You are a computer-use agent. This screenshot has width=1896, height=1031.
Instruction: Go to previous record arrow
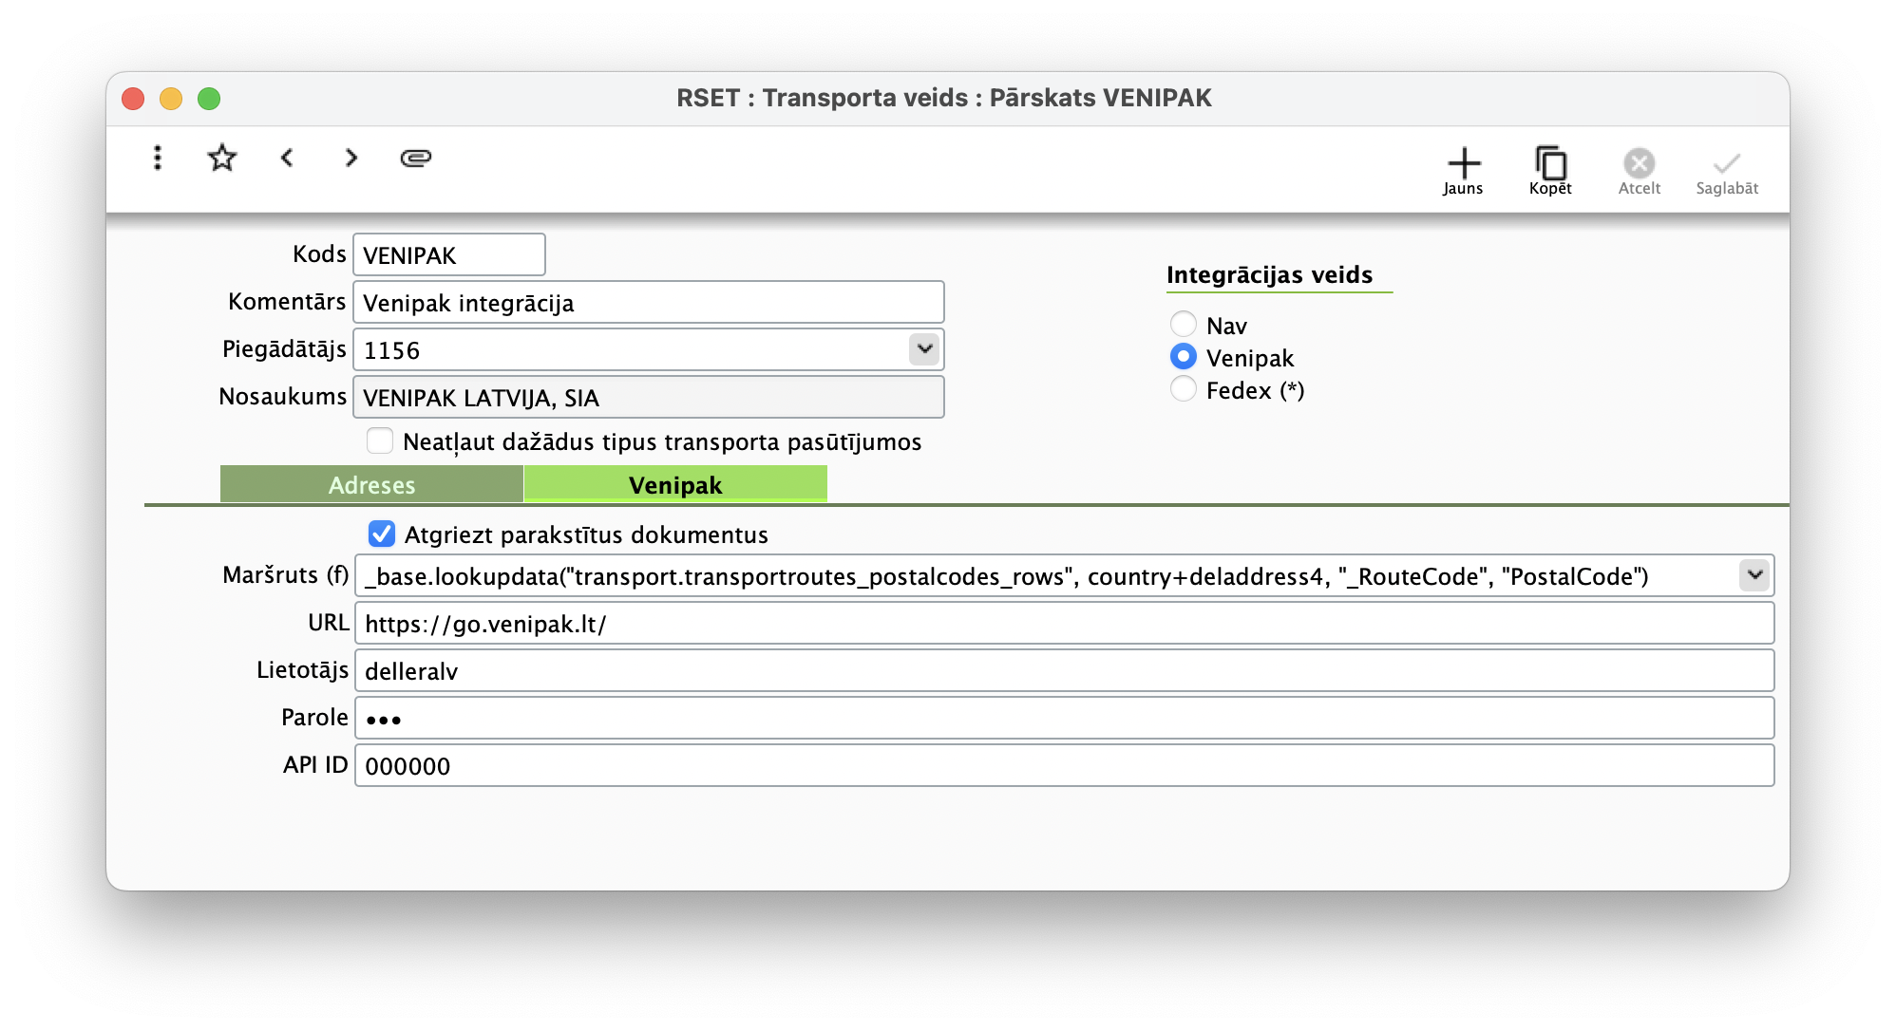click(287, 158)
